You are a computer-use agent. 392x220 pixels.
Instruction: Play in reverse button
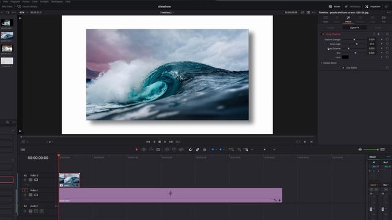click(154, 142)
